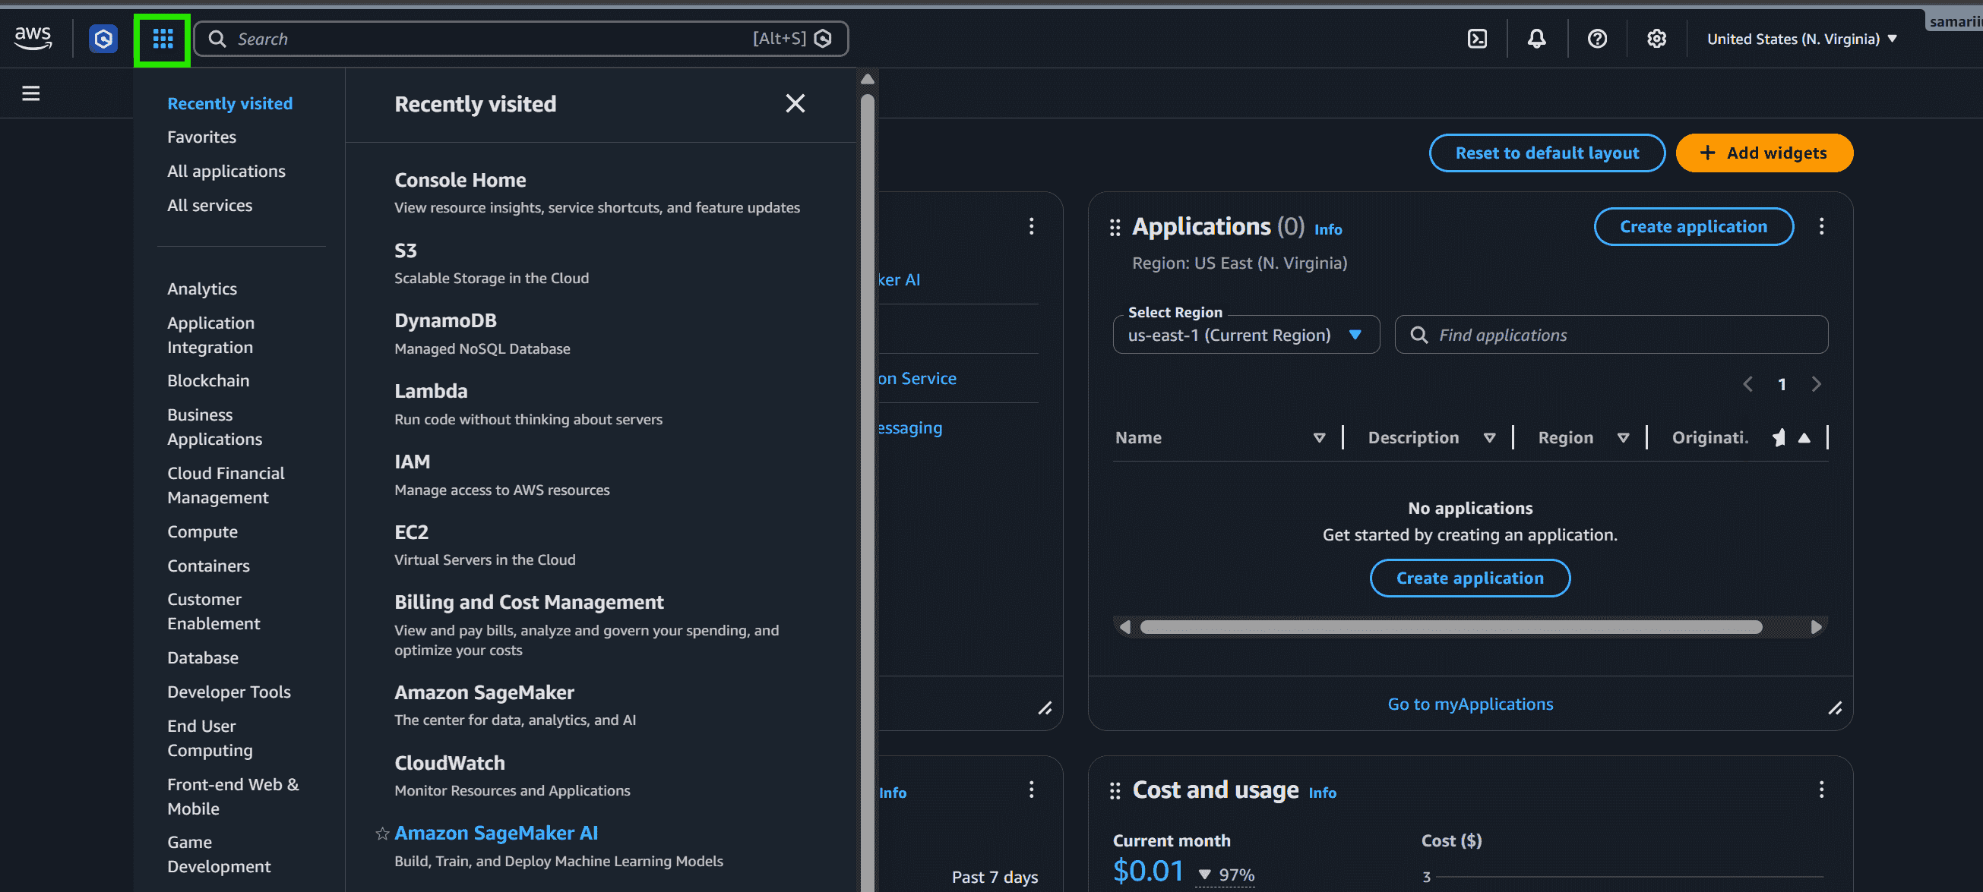Open Region column sort dropdown
Viewport: 1983px width, 892px height.
click(1623, 437)
